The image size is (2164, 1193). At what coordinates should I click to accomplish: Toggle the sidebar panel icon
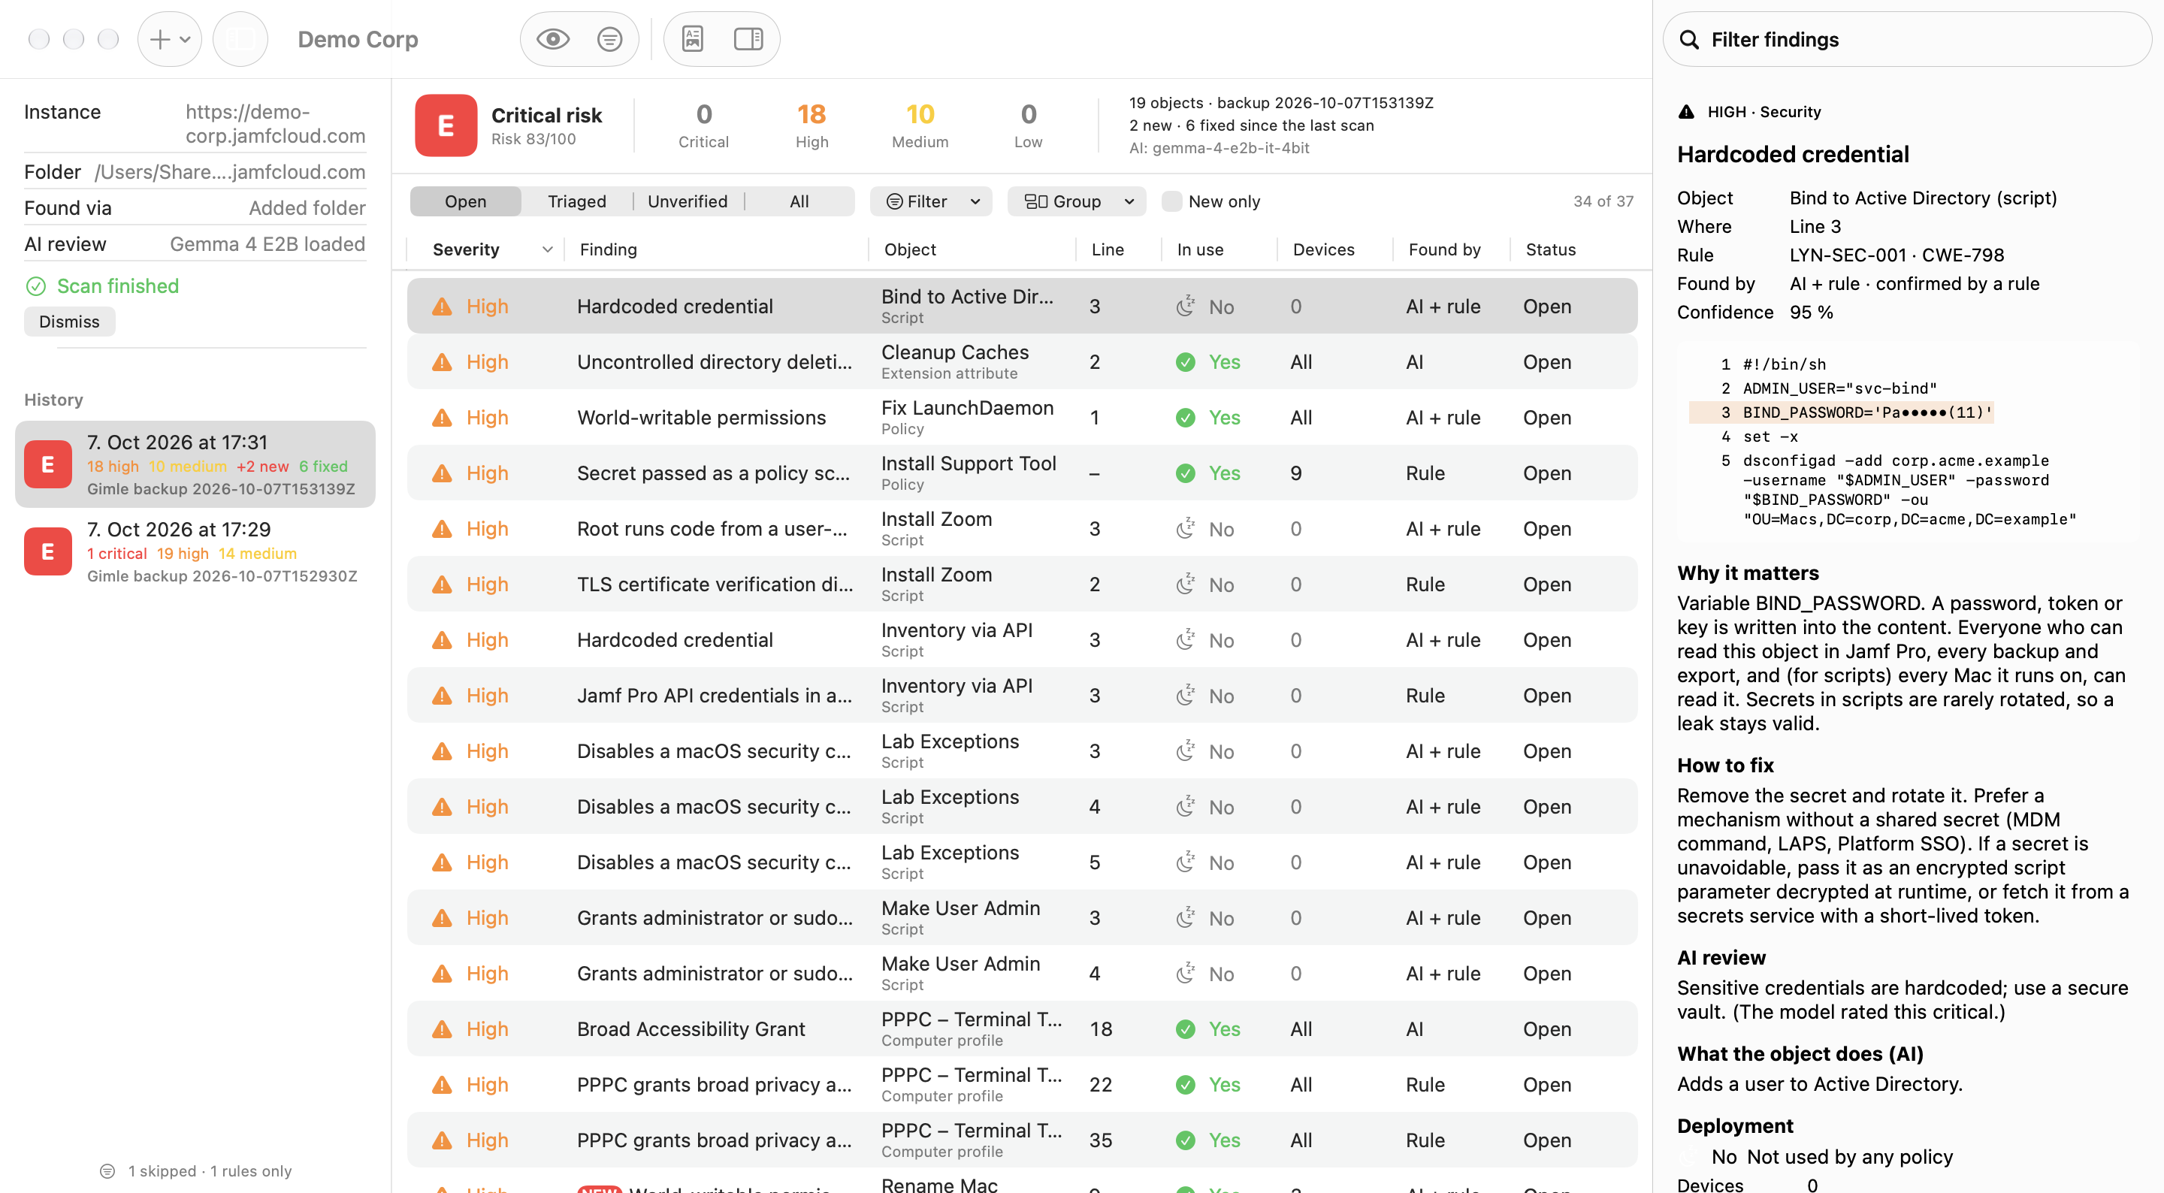[240, 38]
